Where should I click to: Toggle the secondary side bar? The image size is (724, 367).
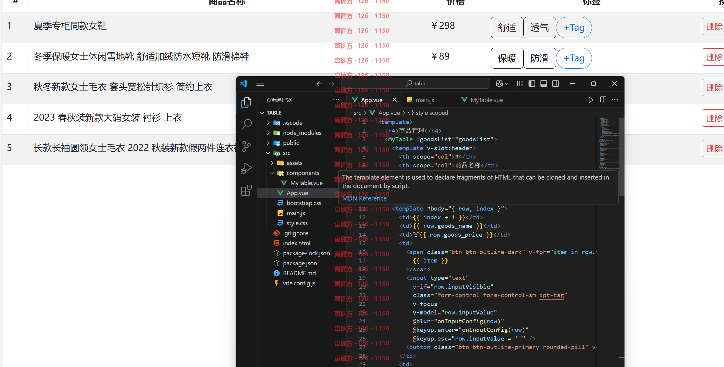555,84
